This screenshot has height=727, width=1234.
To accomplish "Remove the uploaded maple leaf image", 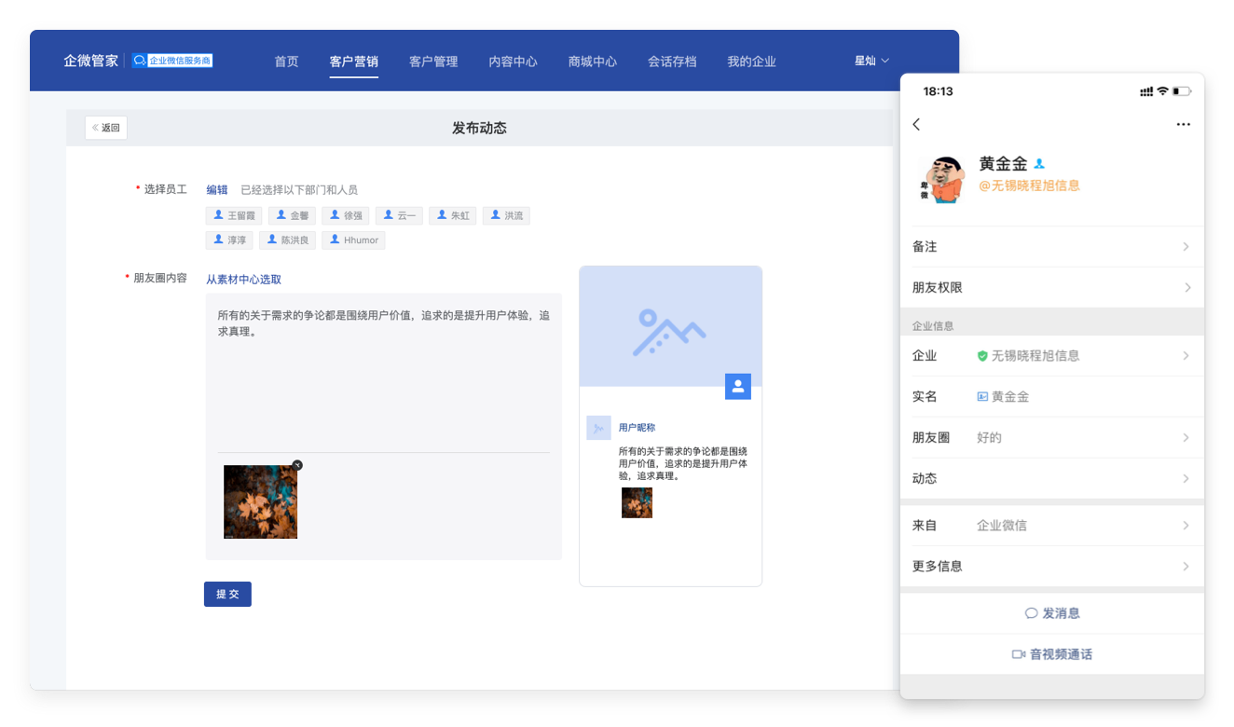I will [x=297, y=465].
